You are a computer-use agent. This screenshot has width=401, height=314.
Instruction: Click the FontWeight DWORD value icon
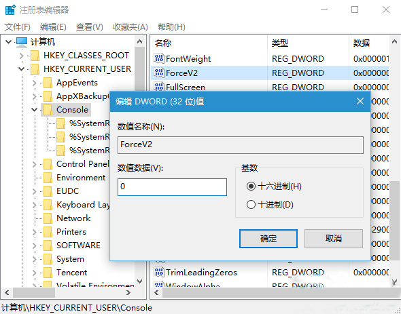159,58
